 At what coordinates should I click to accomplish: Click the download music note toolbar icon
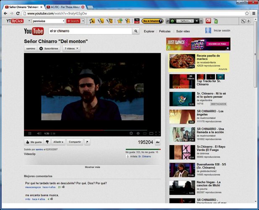tap(92, 21)
